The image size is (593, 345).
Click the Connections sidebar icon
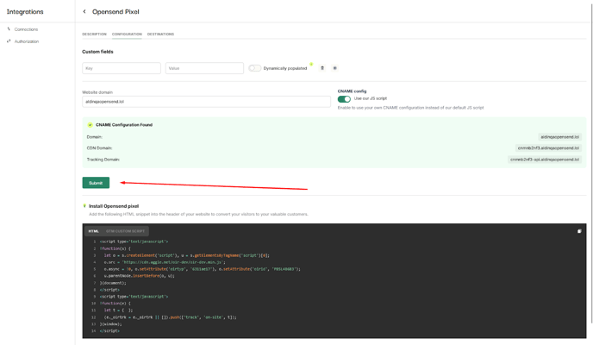pyautogui.click(x=9, y=29)
